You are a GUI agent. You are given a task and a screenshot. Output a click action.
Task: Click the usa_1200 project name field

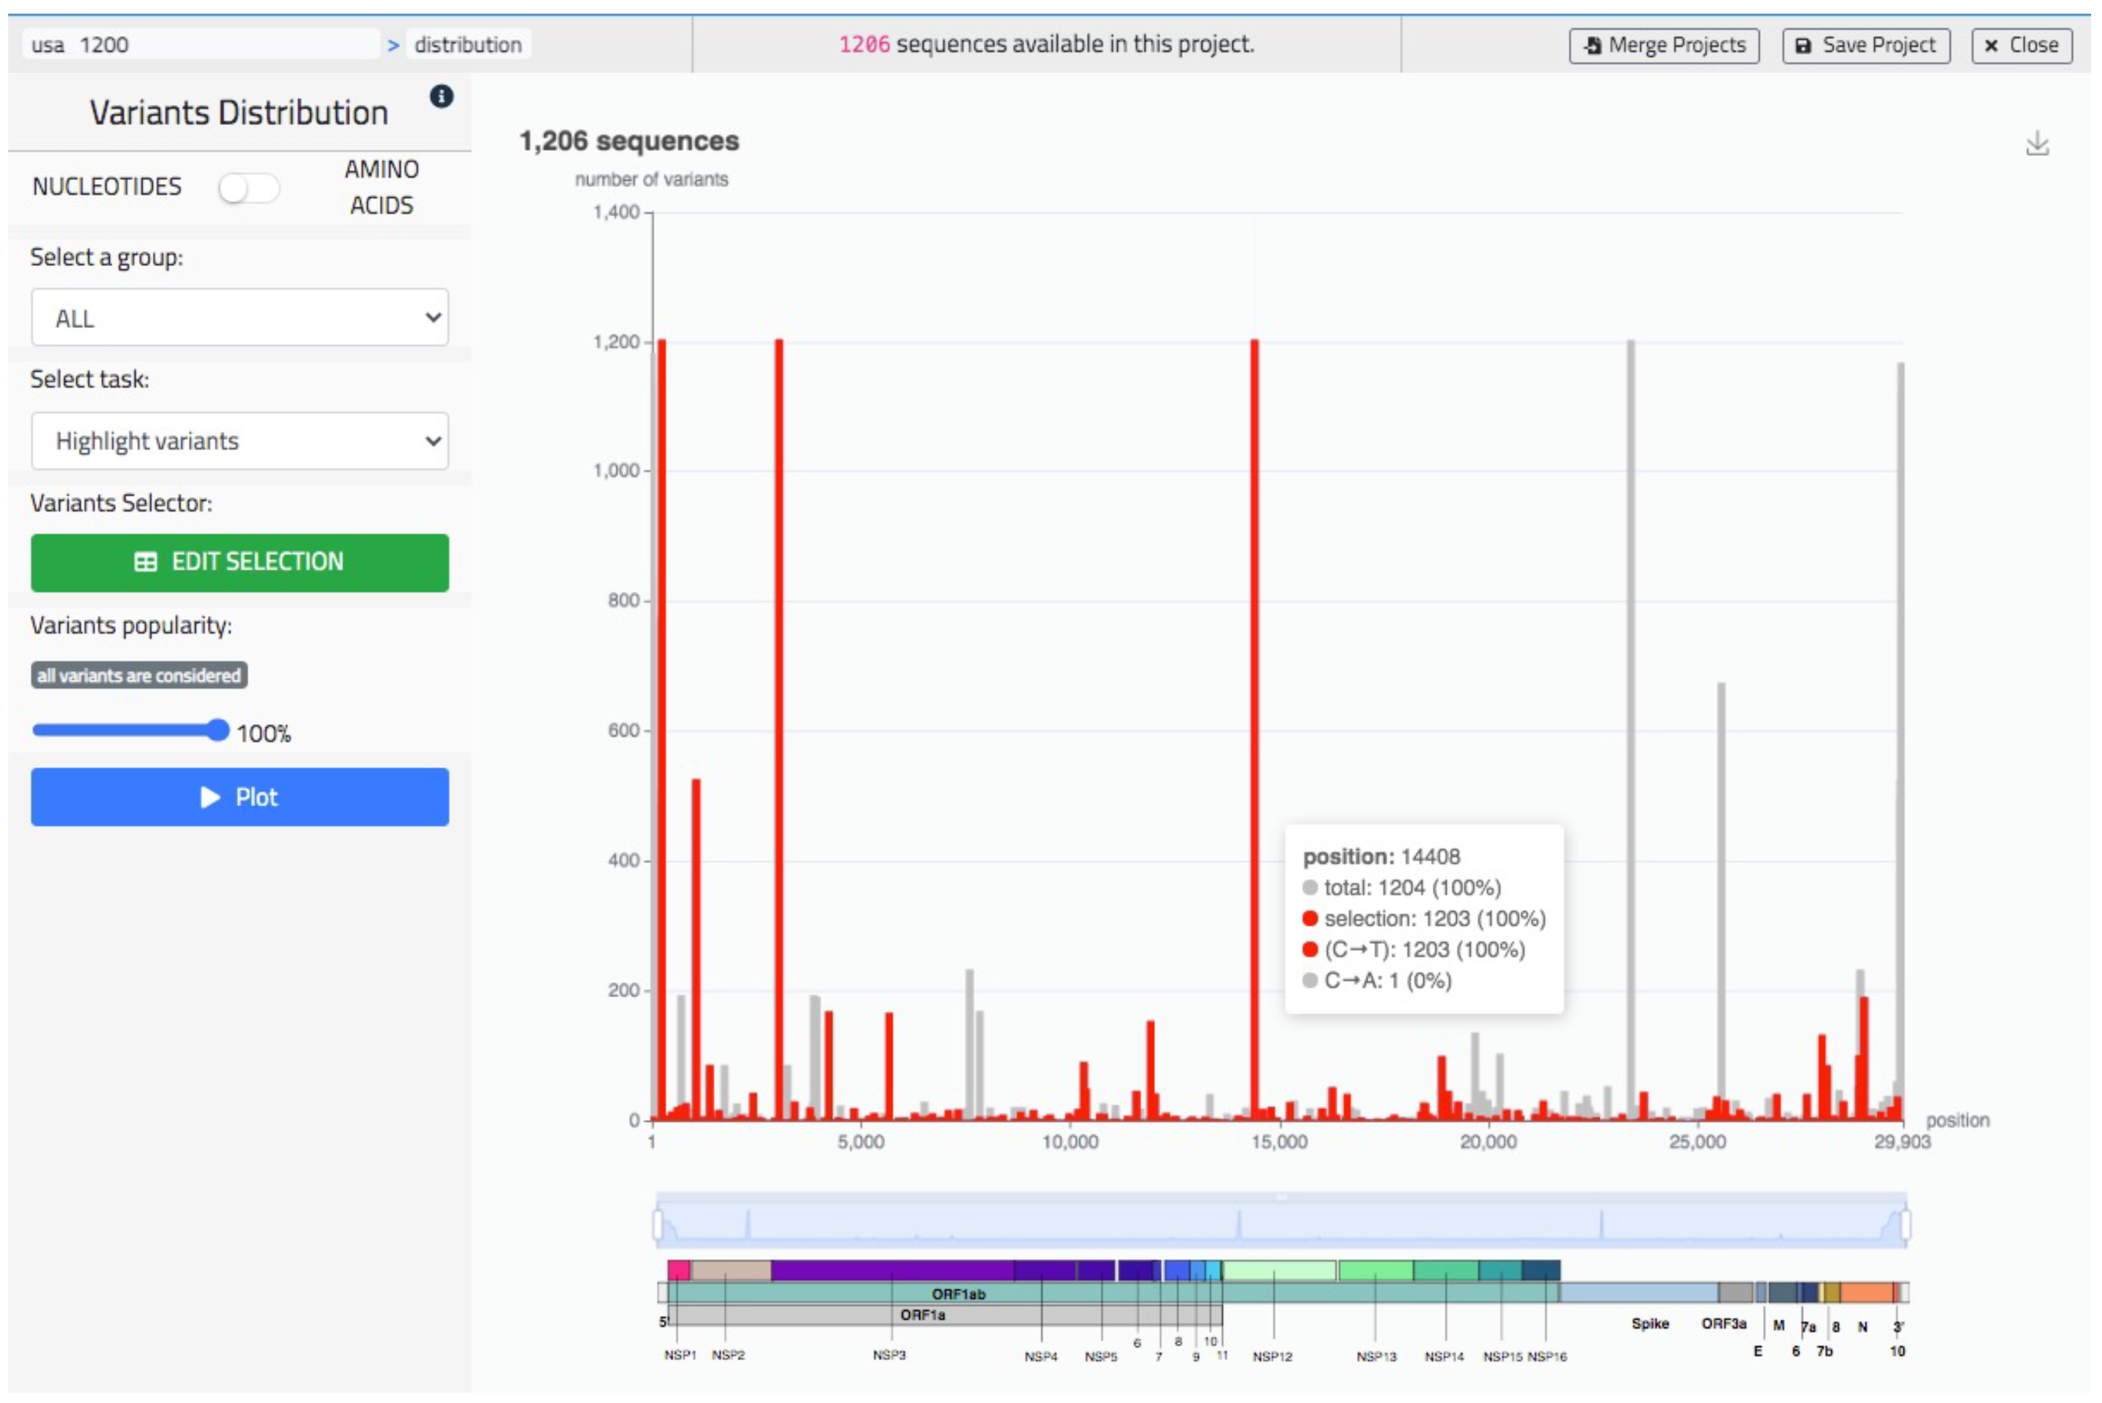pos(201,45)
